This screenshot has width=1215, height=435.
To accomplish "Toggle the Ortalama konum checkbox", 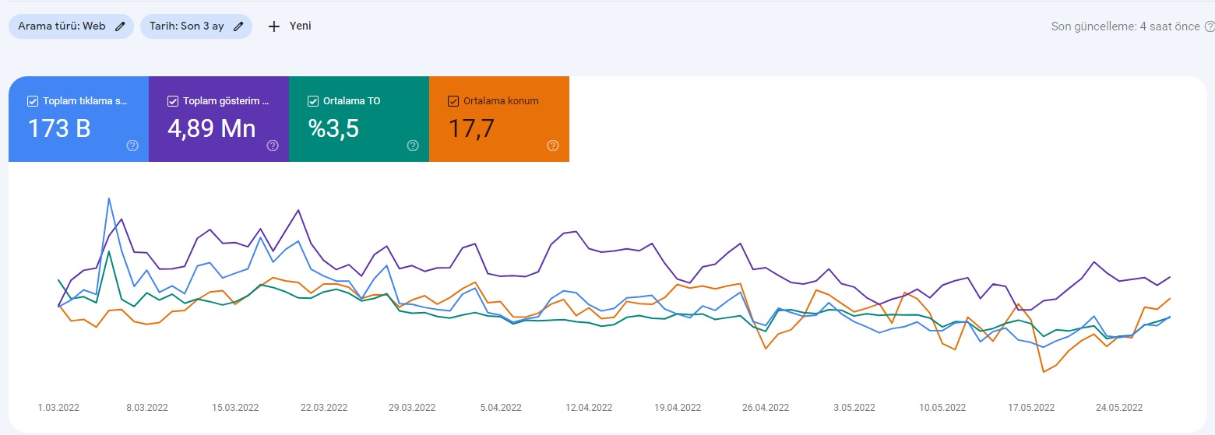I will point(453,101).
